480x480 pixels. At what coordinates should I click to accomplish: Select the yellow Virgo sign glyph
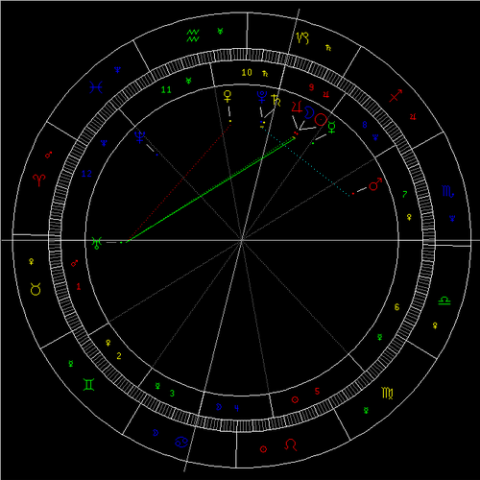click(x=387, y=393)
